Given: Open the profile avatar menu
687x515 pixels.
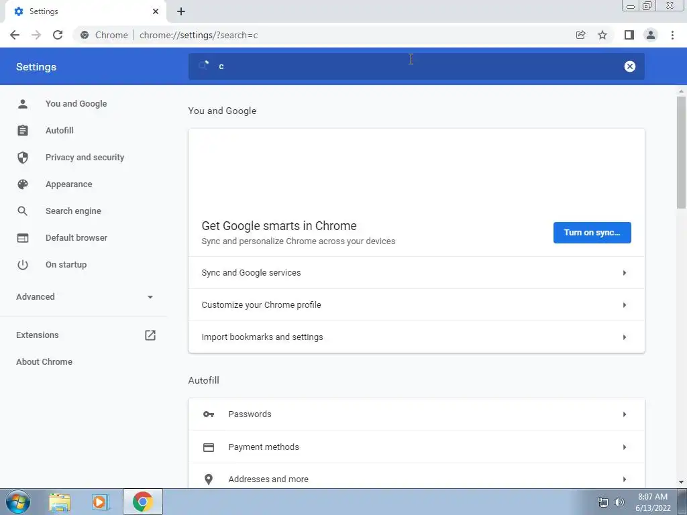Looking at the screenshot, I should click(651, 35).
